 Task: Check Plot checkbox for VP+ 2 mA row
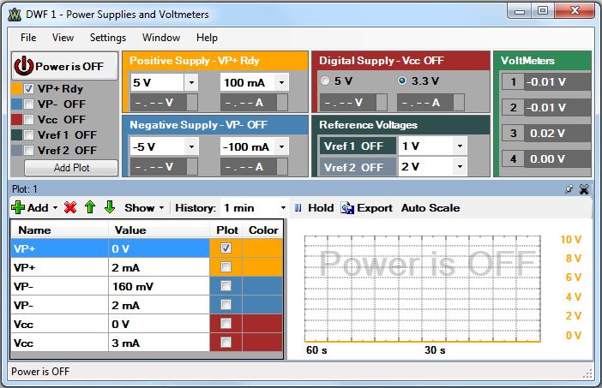(x=226, y=267)
